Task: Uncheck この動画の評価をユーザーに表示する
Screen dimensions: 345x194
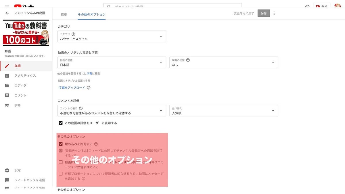Action: pyautogui.click(x=61, y=123)
